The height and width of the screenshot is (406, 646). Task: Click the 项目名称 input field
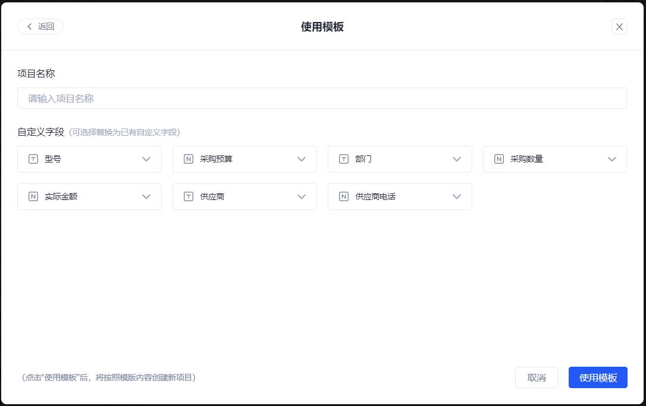[322, 98]
